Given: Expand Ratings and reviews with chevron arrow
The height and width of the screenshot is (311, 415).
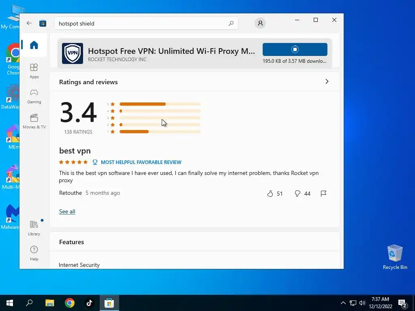Looking at the screenshot, I should [327, 81].
